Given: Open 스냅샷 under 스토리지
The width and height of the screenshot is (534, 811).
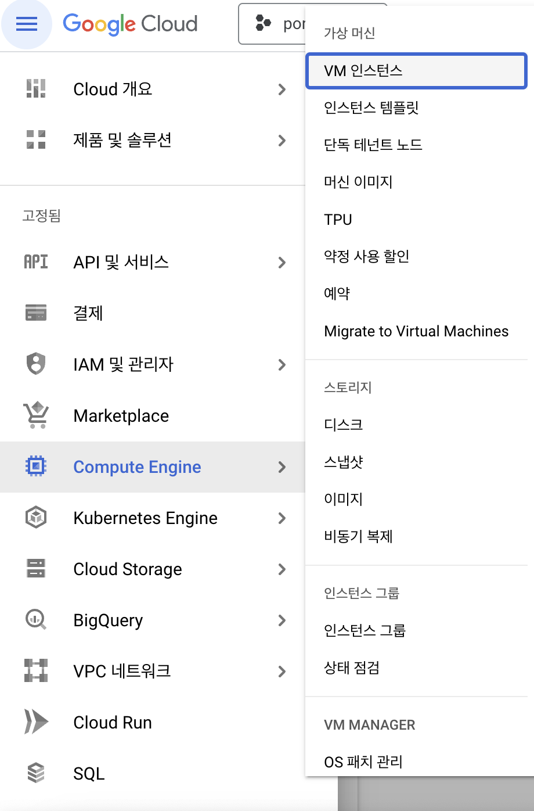Looking at the screenshot, I should click(416, 462).
